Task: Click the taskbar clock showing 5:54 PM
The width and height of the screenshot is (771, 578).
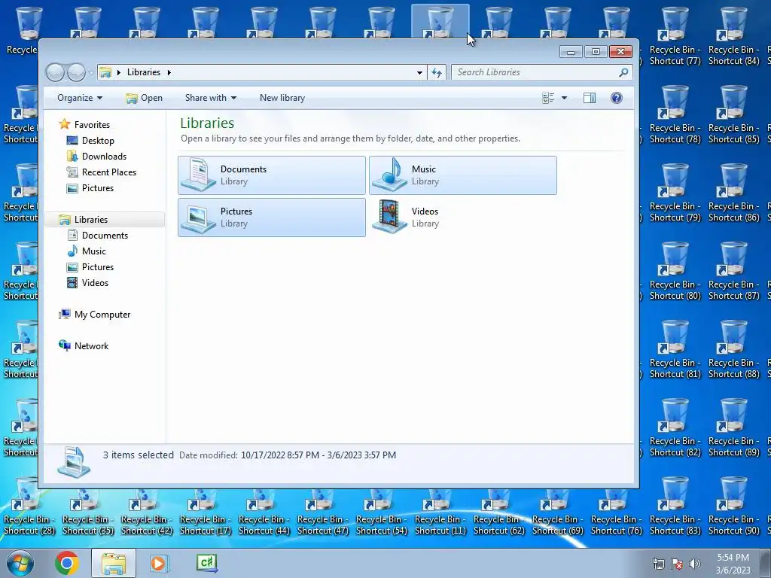Action: pyautogui.click(x=733, y=564)
